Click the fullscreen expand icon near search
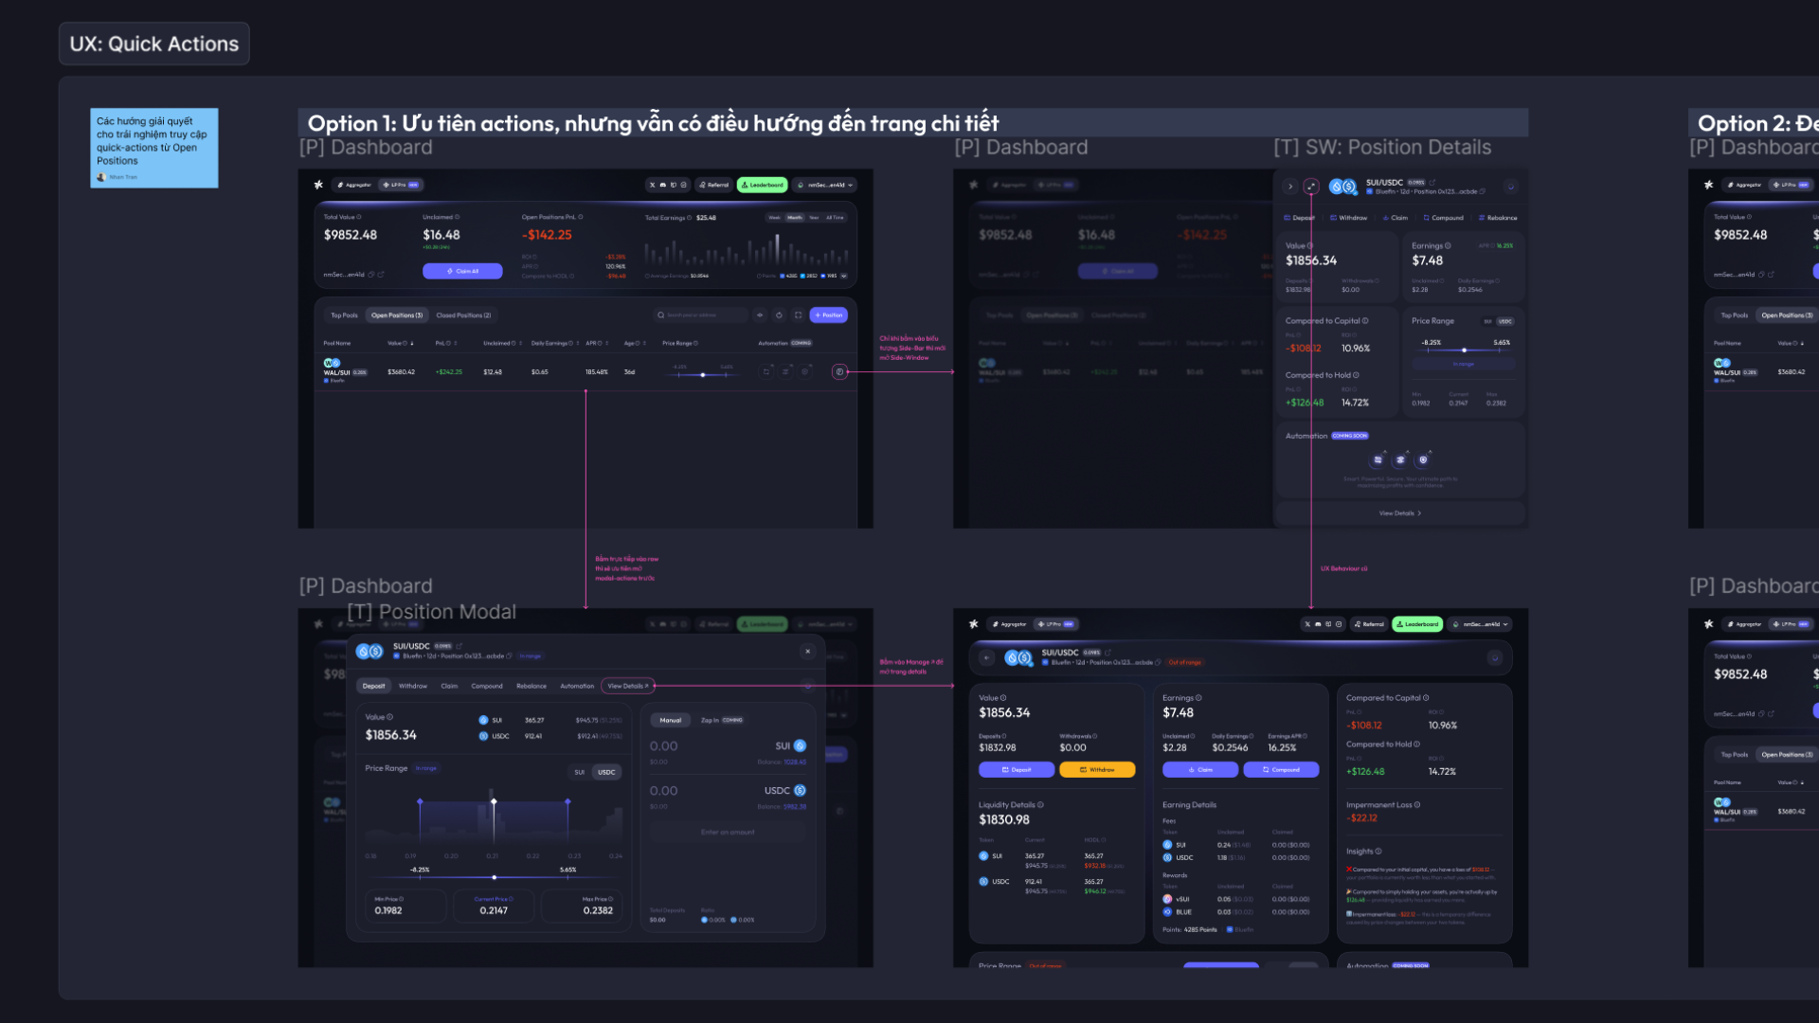 click(799, 314)
